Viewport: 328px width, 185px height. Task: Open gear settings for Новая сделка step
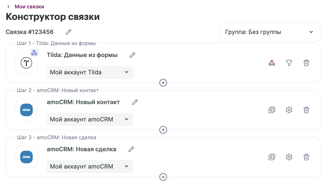tap(289, 157)
